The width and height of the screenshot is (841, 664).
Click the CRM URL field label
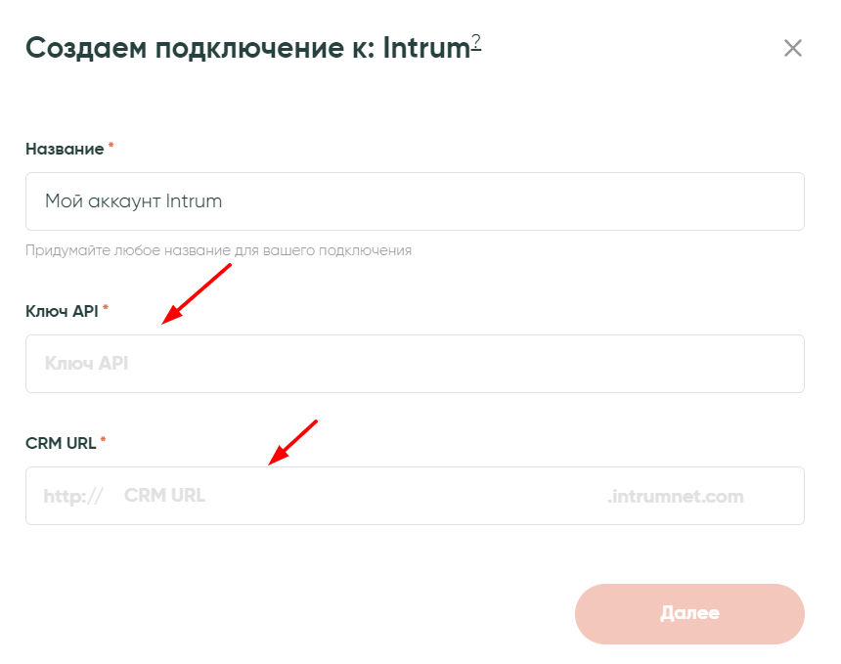[x=61, y=443]
